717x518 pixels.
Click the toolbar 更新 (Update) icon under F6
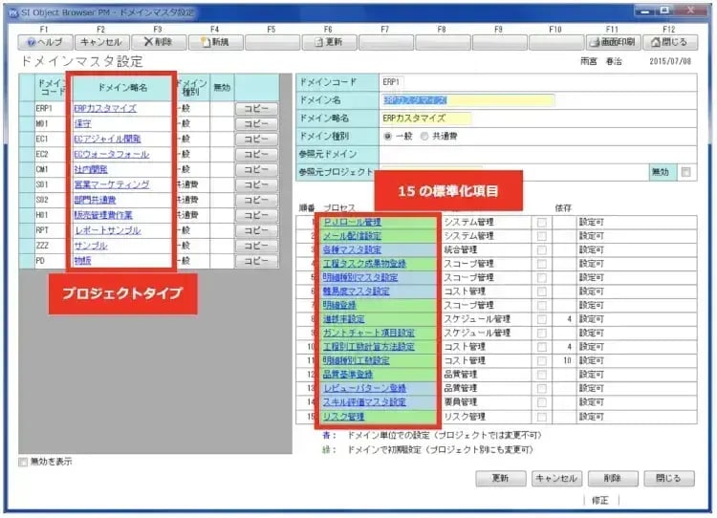coord(329,42)
